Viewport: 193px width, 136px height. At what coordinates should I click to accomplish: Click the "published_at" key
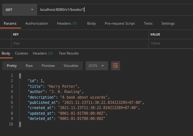(x=43, y=103)
